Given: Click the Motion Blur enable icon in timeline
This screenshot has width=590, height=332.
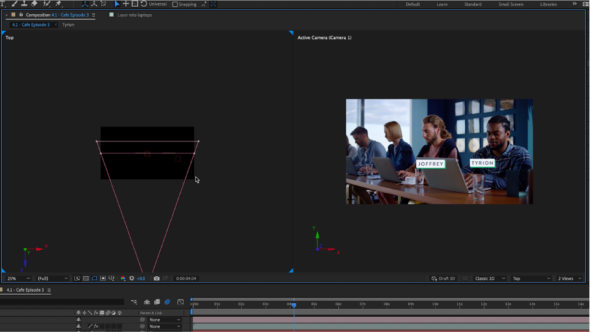Looking at the screenshot, I should point(167,302).
